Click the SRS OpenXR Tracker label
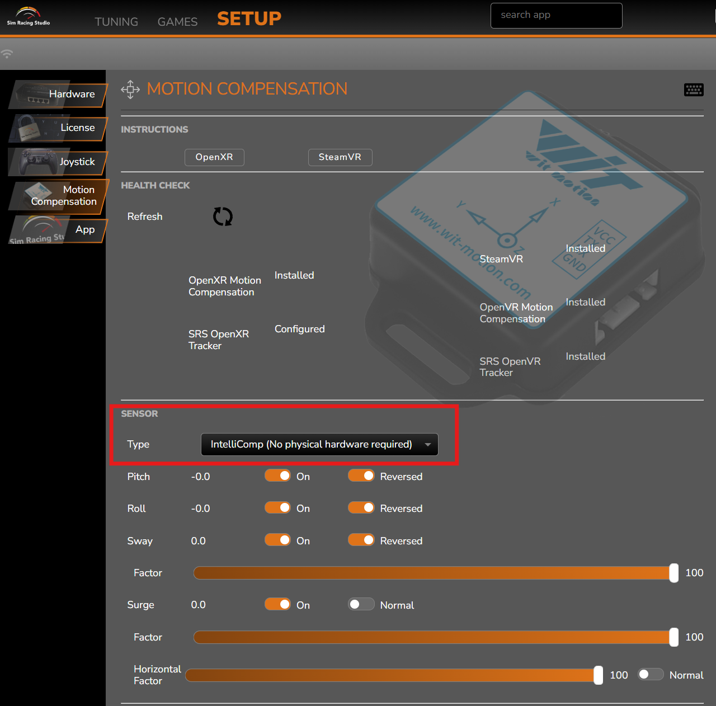716x706 pixels. coord(219,340)
